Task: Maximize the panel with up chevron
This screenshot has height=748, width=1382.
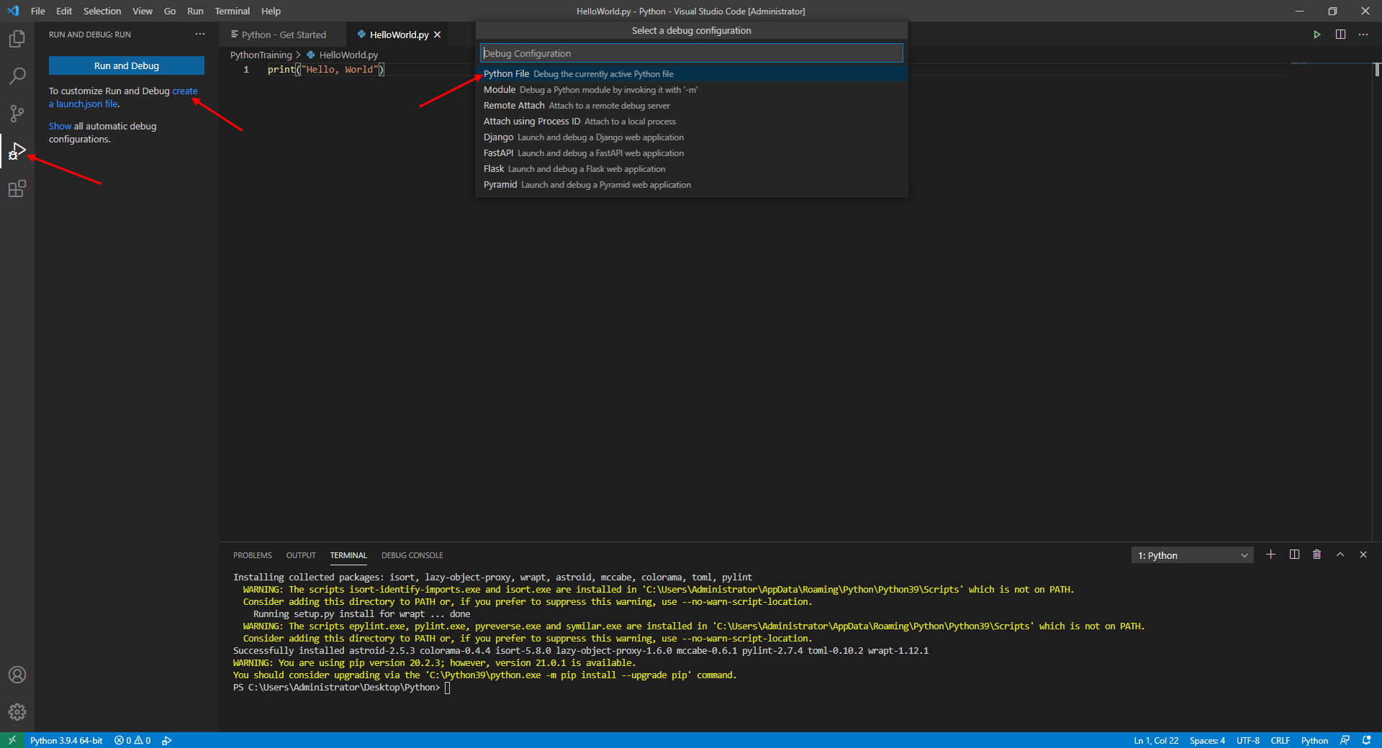Action: click(1340, 555)
